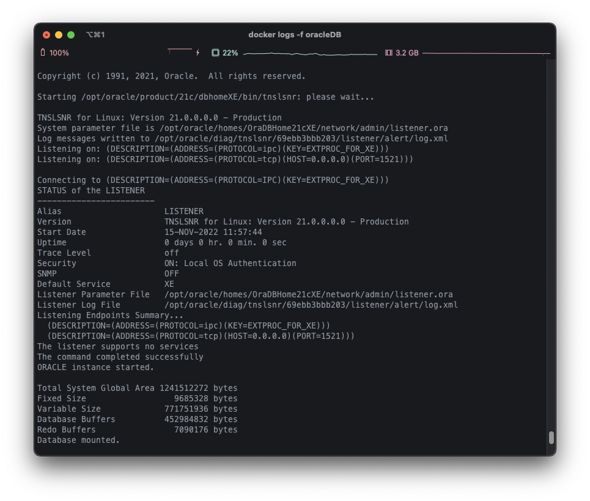Screen dimensions: 590x501
Task: Click the first 'TNSLSNR for Linux' line
Action: click(159, 117)
